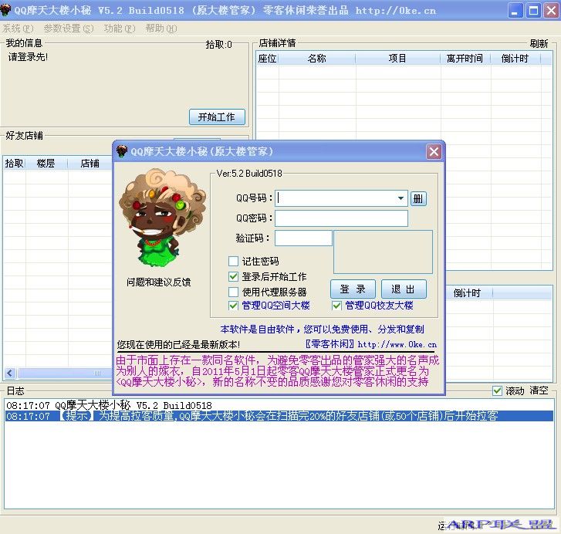The height and width of the screenshot is (534, 561).
Task: Open the 参数设置 menu
Action: pos(69,29)
